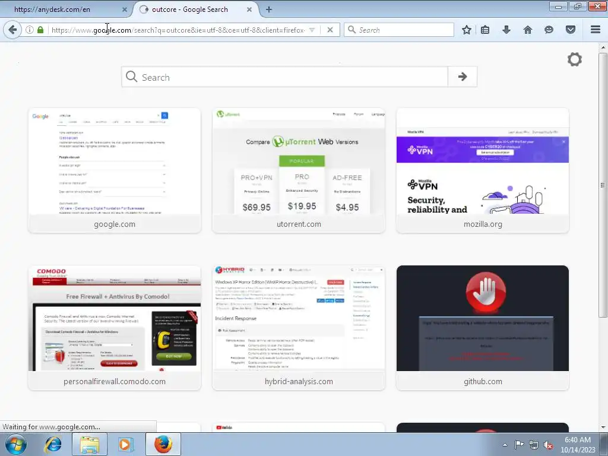The width and height of the screenshot is (608, 456).
Task: Open Action Center flag tray icon
Action: 519,445
